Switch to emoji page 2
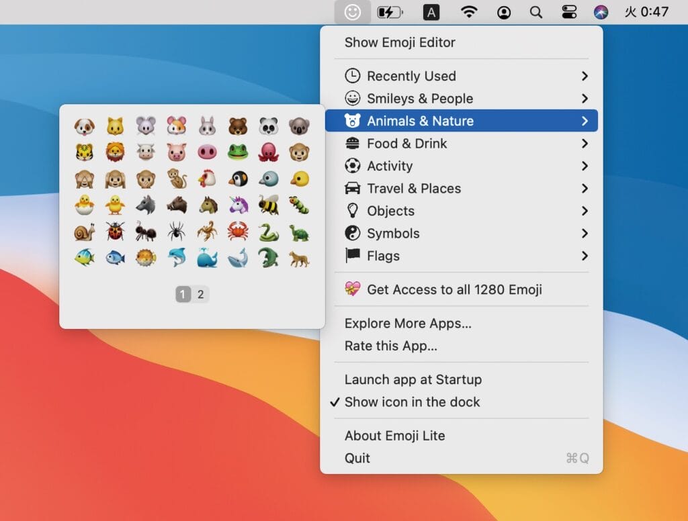The height and width of the screenshot is (521, 688). (200, 294)
